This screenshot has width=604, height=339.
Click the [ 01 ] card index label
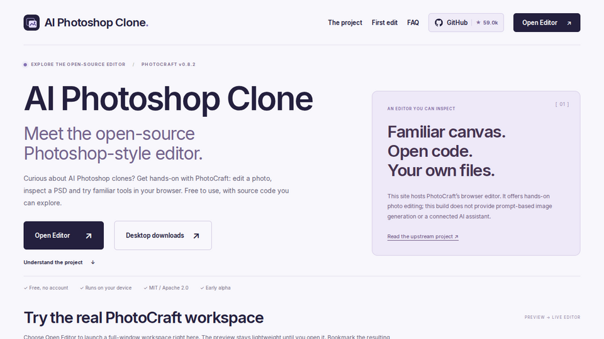[562, 104]
